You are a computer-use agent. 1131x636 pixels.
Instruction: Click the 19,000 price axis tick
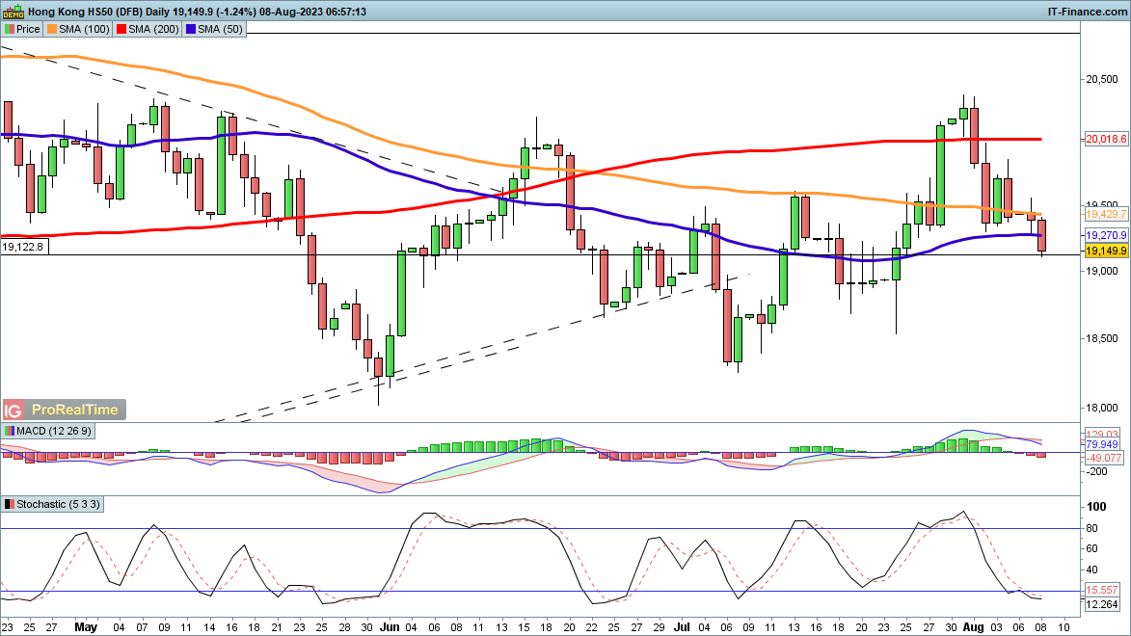(1102, 271)
